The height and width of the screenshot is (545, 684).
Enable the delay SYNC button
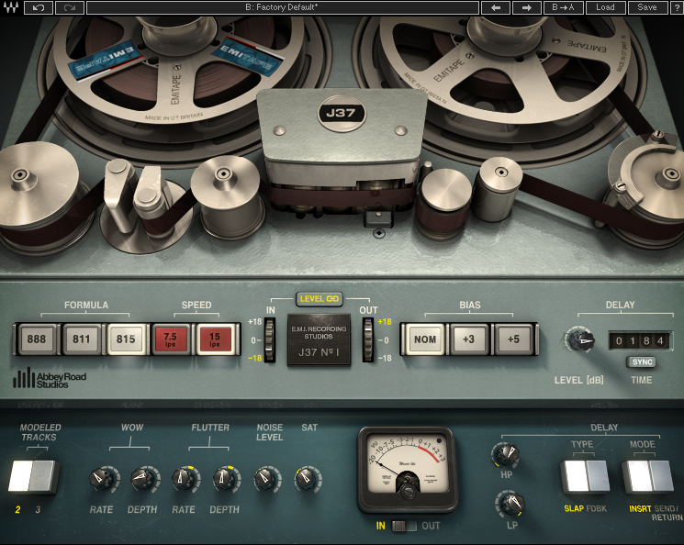tap(640, 362)
